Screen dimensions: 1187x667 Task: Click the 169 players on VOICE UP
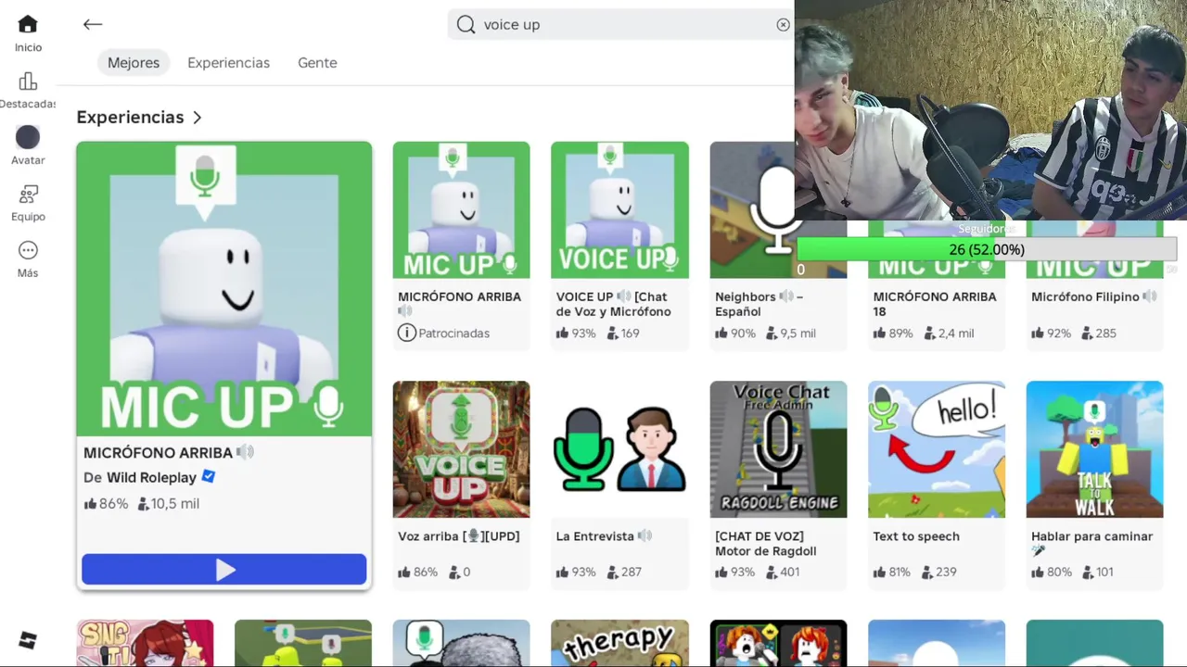click(624, 333)
